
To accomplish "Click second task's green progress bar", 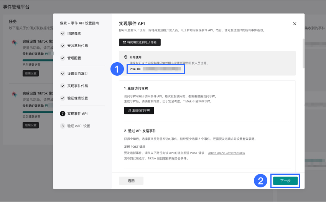I will tap(38, 112).
